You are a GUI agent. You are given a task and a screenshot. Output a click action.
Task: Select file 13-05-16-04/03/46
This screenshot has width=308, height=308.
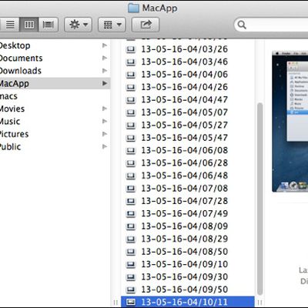[188, 62]
